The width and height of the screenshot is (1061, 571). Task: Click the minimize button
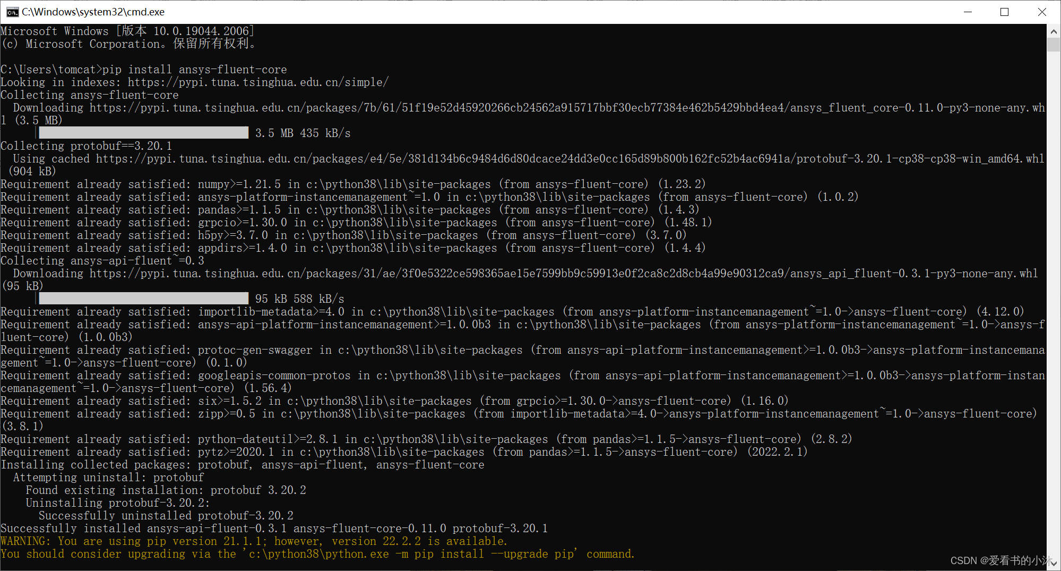[968, 11]
